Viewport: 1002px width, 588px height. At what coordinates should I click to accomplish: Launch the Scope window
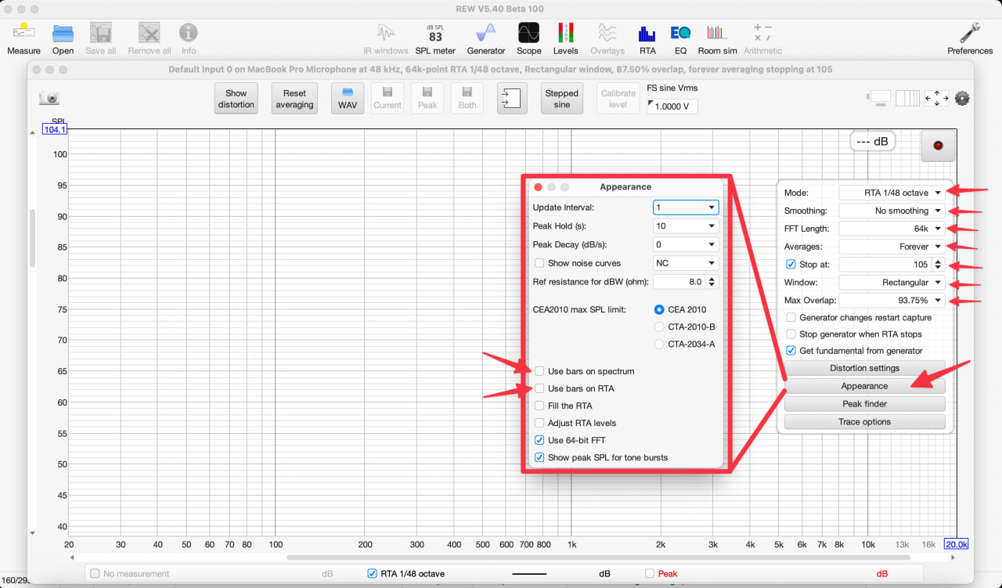528,38
